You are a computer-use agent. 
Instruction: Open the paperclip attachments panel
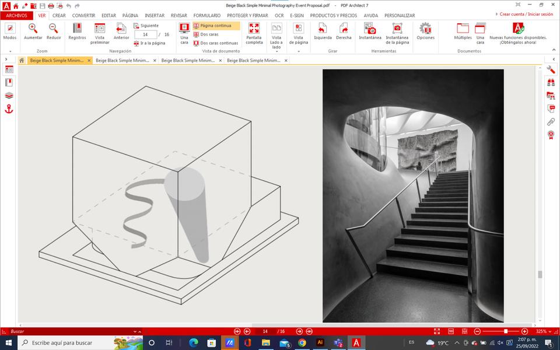click(551, 122)
